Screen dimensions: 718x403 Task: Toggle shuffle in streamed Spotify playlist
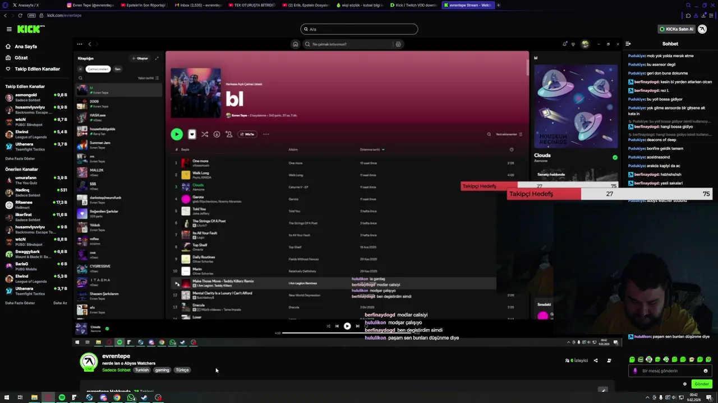point(204,134)
